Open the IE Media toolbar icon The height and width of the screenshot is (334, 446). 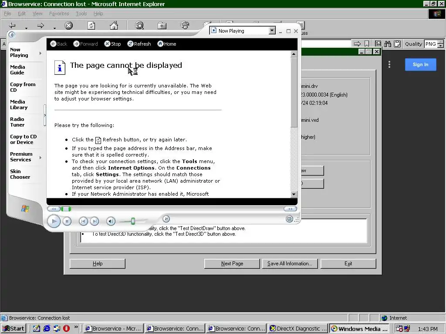185,25
